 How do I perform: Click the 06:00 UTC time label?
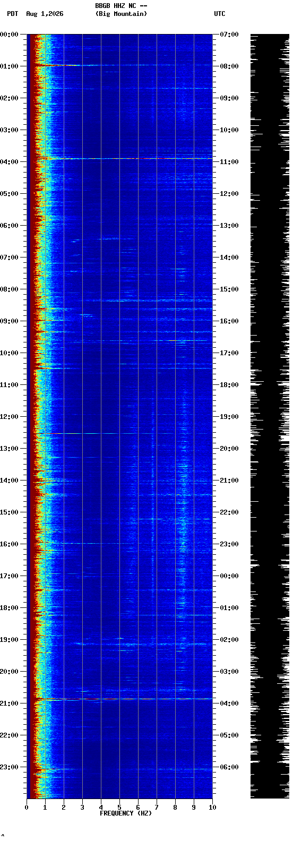[x=229, y=767]
